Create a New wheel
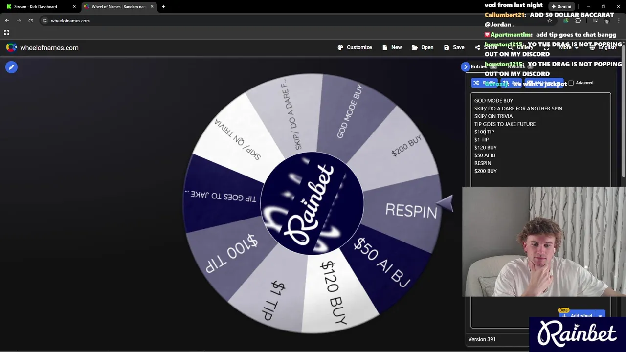Image resolution: width=626 pixels, height=352 pixels. (392, 47)
